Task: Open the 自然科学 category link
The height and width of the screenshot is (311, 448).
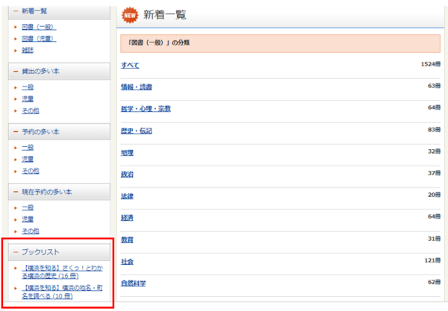Action: [134, 283]
